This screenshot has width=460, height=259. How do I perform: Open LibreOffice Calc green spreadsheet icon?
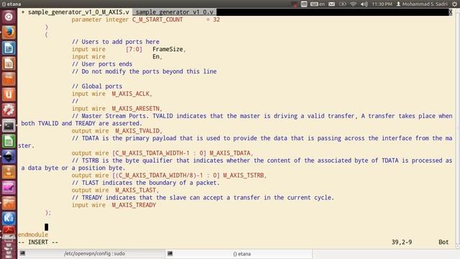click(x=9, y=141)
